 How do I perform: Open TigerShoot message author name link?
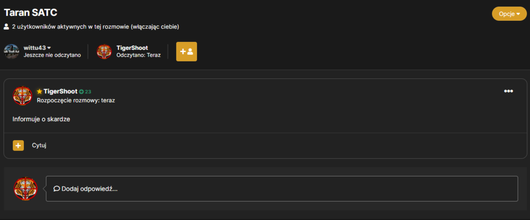[x=60, y=91]
